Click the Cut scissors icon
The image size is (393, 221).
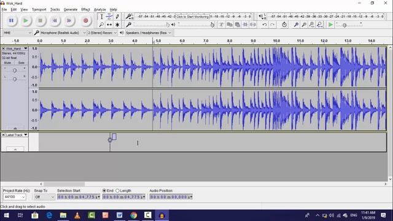point(222,25)
